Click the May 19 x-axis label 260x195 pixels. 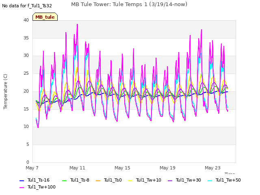click(x=167, y=168)
